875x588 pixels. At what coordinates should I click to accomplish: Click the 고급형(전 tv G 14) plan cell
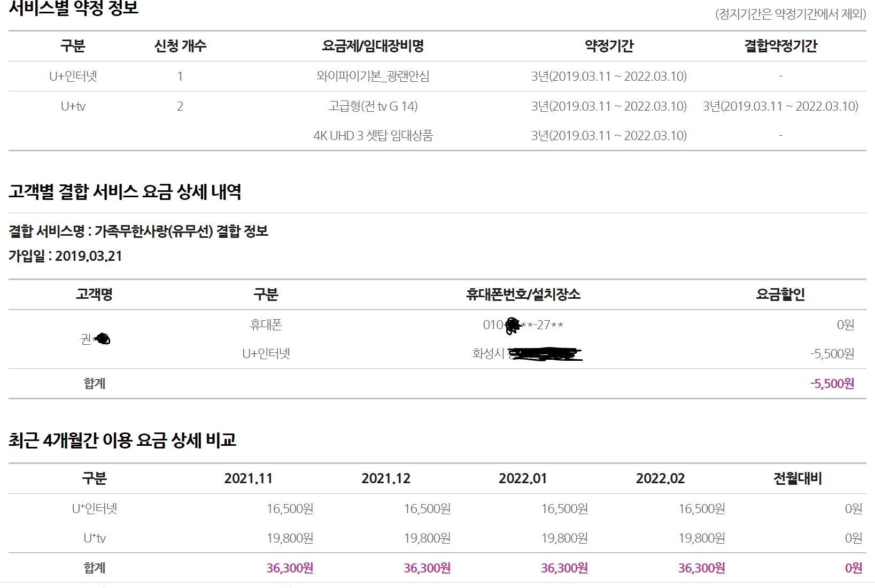[373, 106]
